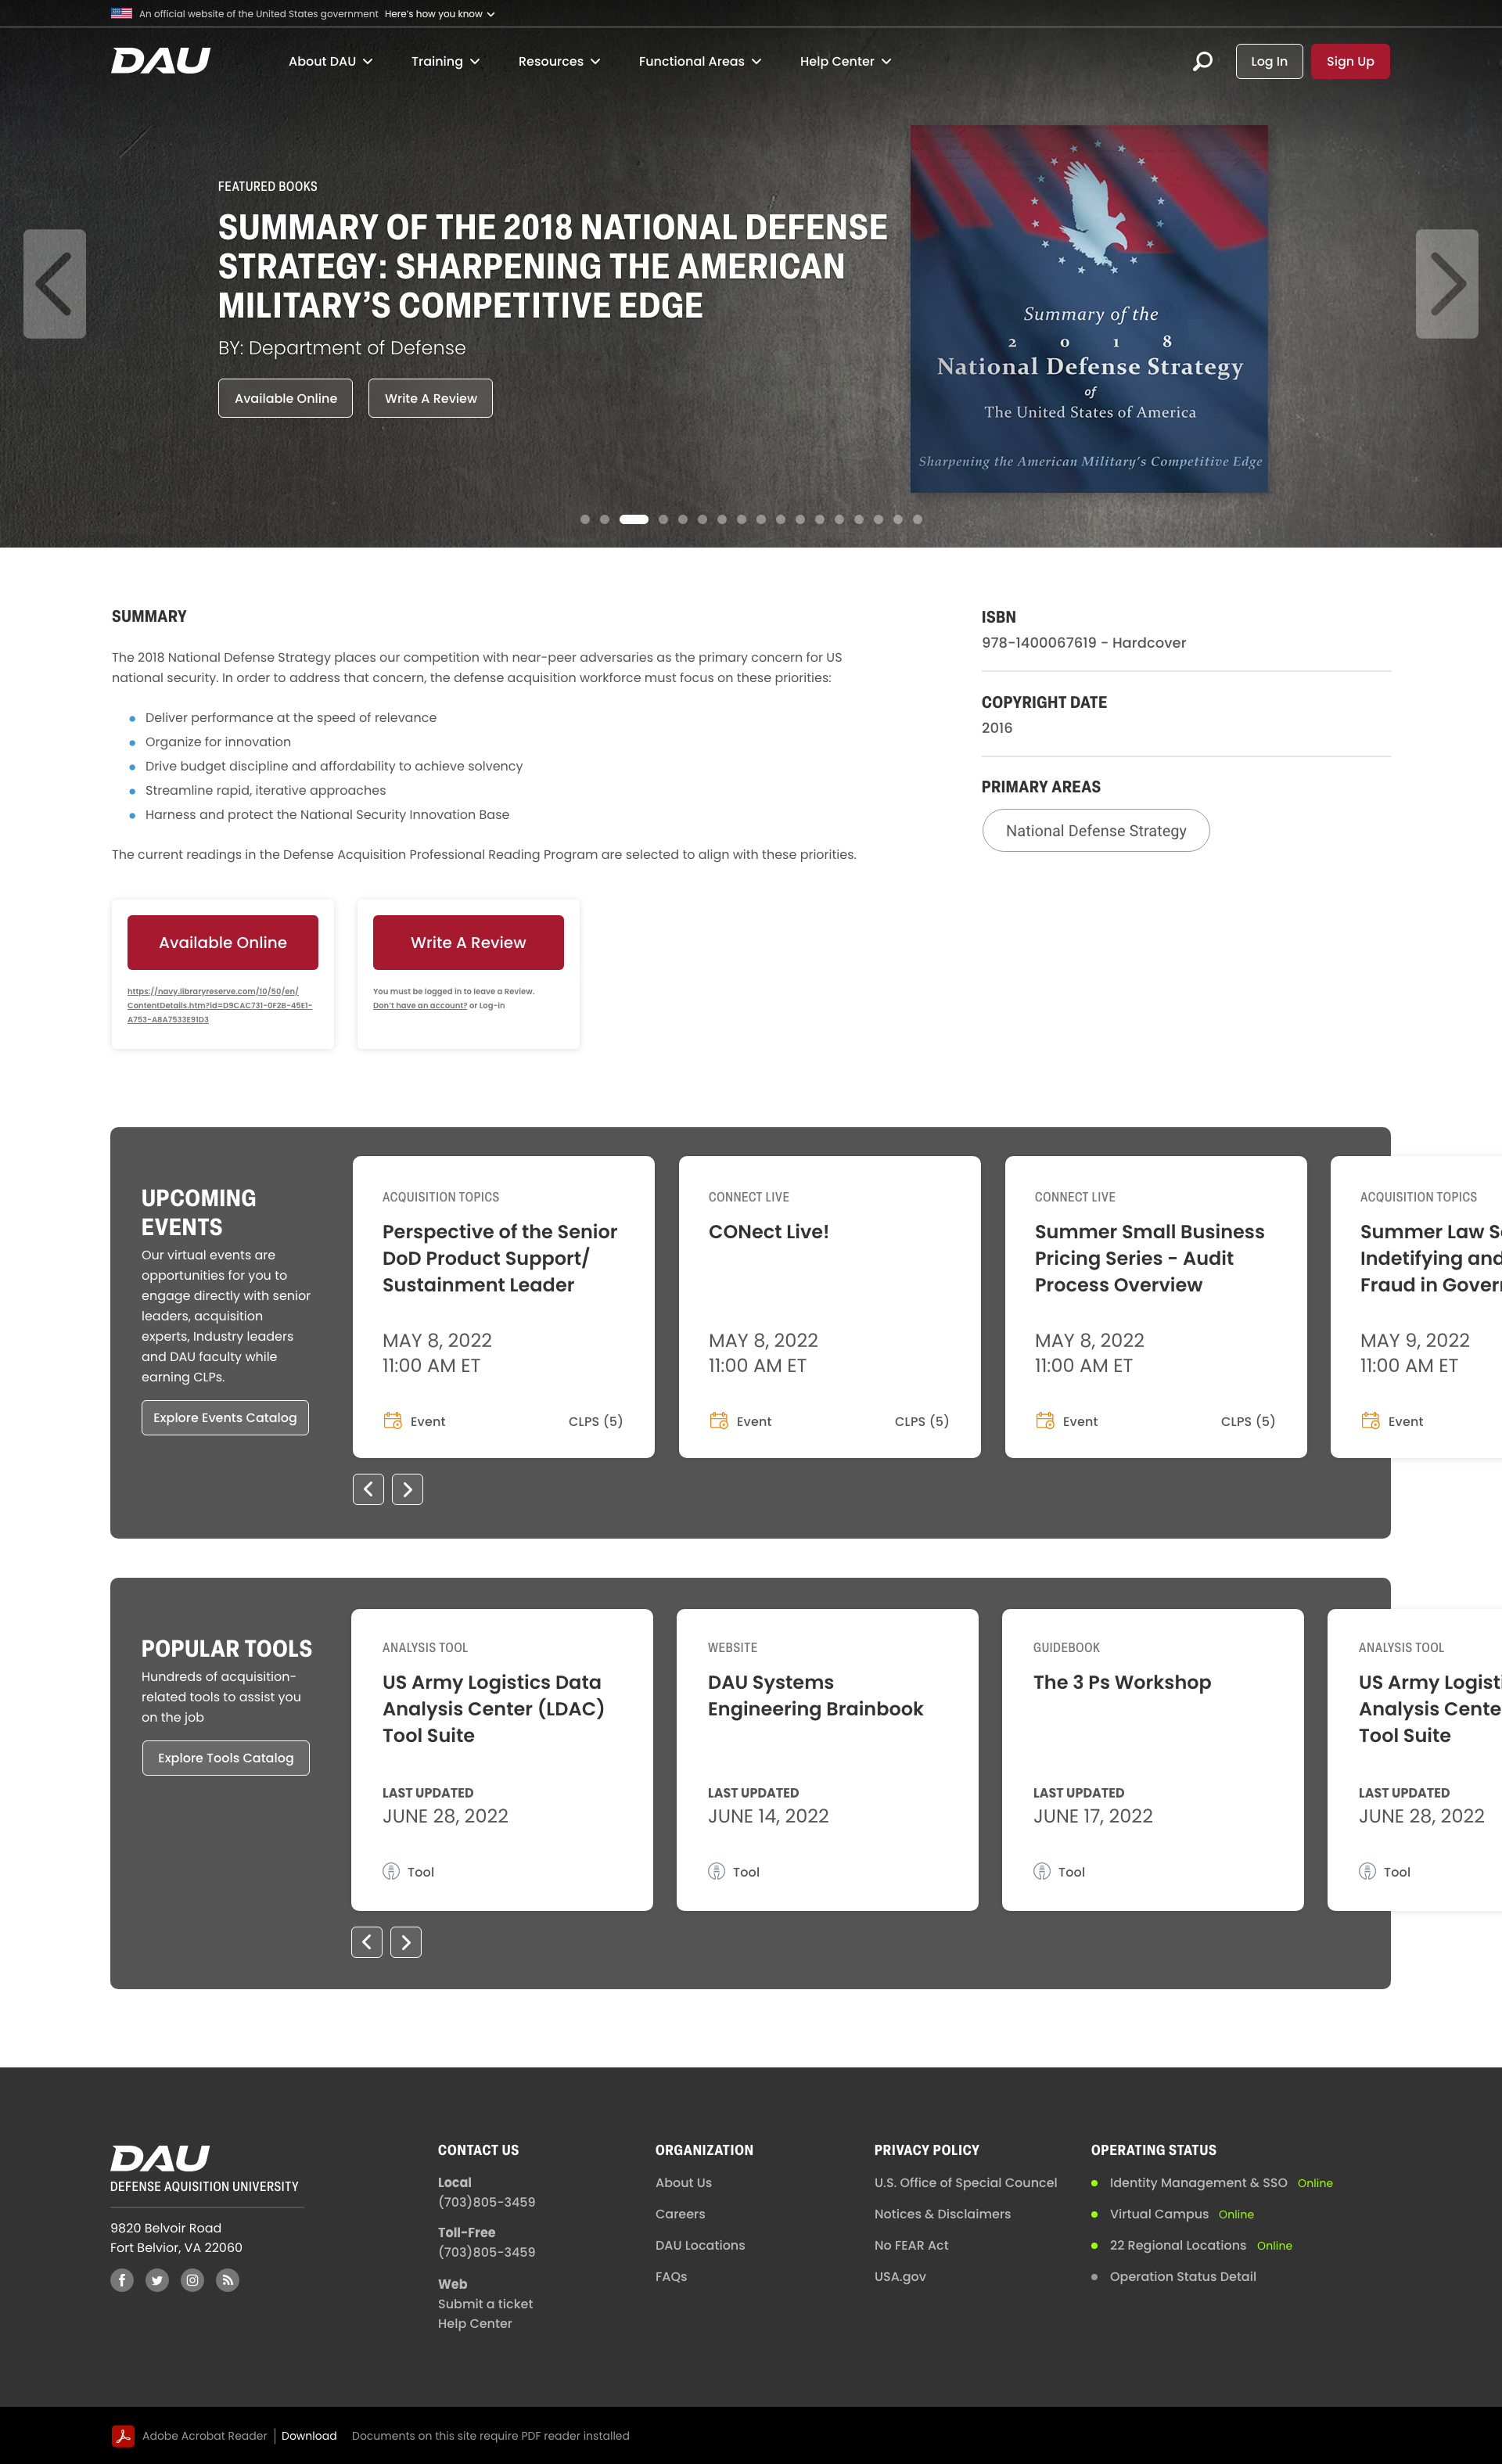The image size is (1502, 2464).
Task: Click calendar Event icon on CONect Live! card
Action: 718,1420
